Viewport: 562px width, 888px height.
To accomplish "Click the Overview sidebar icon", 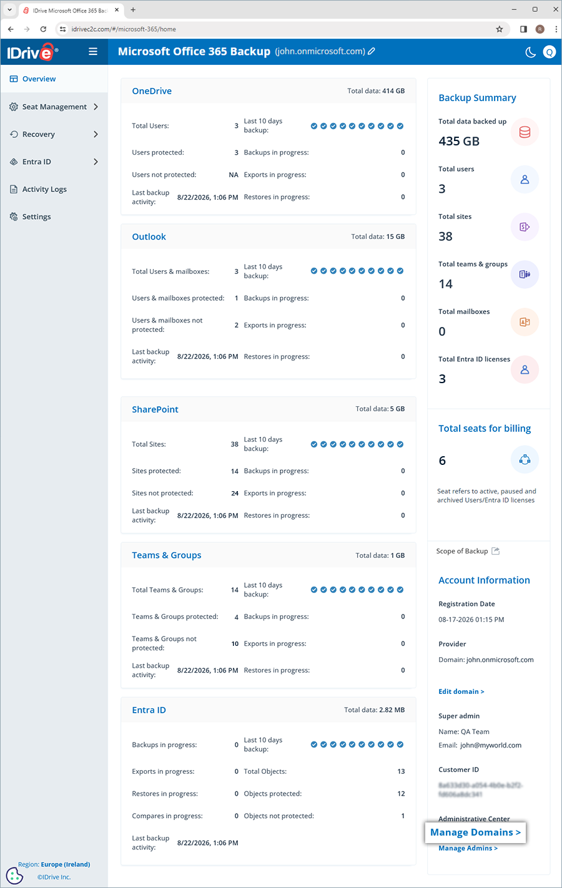I will (x=14, y=79).
